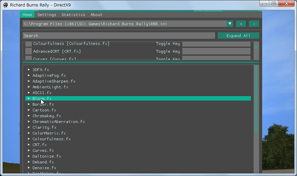The image size is (297, 176).
Task: Expand the Deband.fx section
Action: click(29, 162)
